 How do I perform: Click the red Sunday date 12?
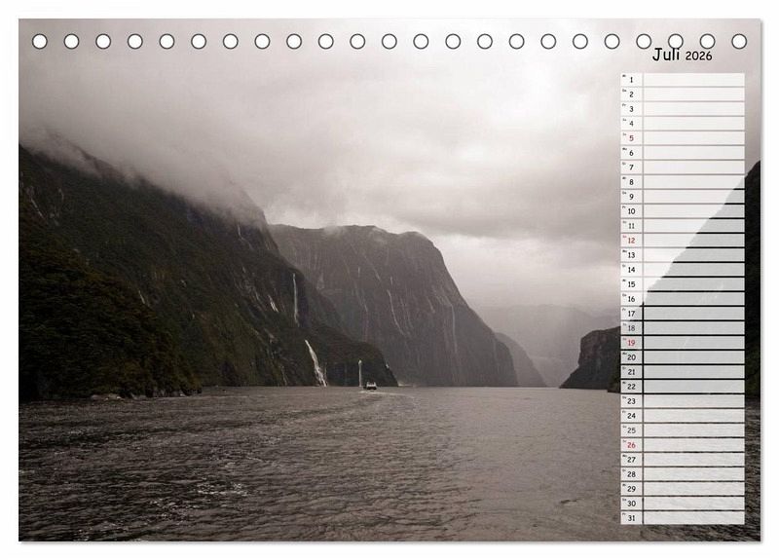point(631,241)
